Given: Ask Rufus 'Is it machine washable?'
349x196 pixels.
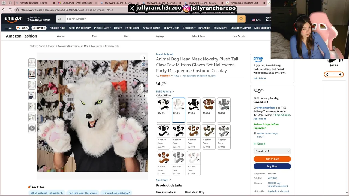Looking at the screenshot, I should (116, 193).
